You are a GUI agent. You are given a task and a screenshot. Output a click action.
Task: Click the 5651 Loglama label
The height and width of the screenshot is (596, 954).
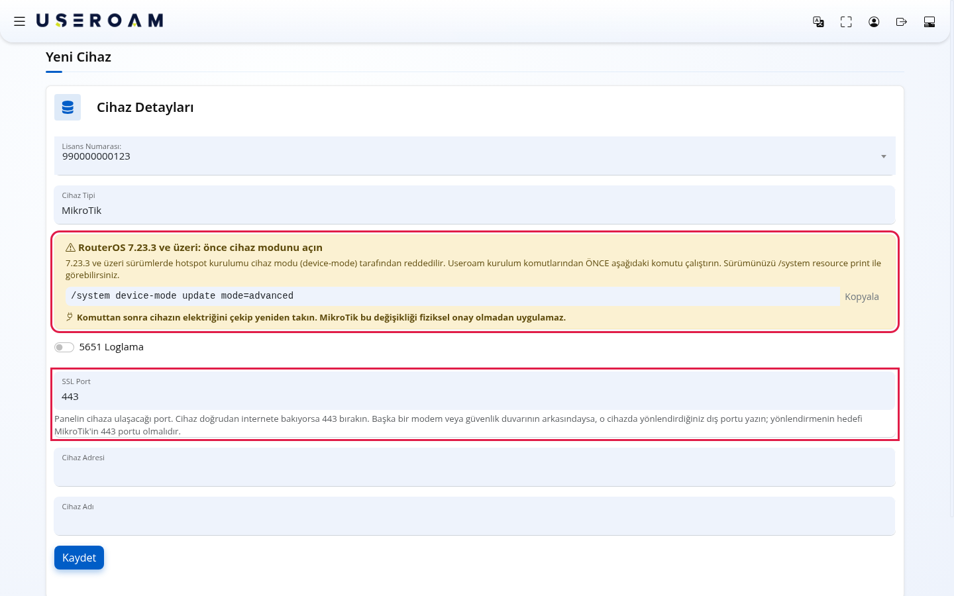pyautogui.click(x=111, y=347)
